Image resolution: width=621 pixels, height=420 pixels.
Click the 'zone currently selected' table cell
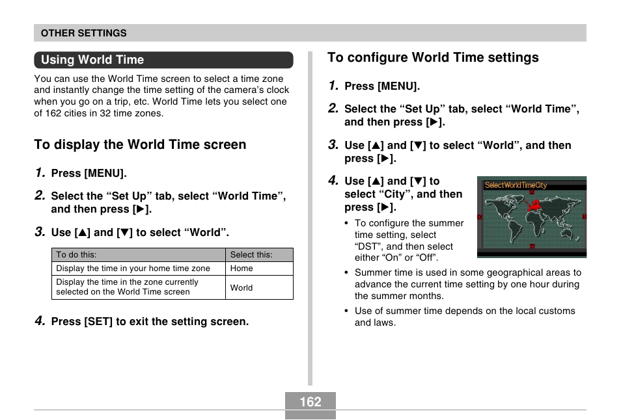tap(138, 287)
